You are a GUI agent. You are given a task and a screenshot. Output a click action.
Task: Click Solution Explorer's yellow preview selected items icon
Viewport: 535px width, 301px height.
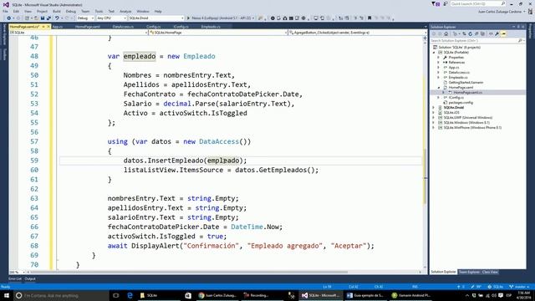[x=503, y=33]
